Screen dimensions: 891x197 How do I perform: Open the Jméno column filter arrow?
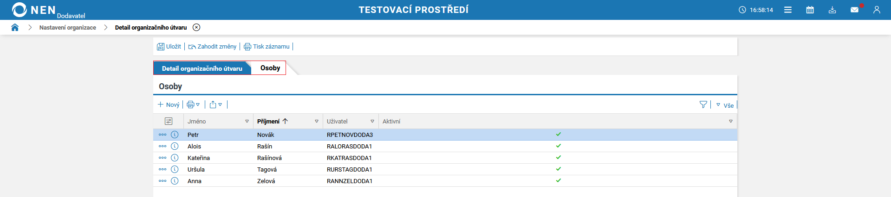pos(247,122)
